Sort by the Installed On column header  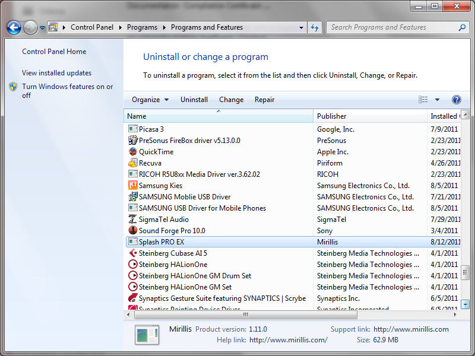[x=444, y=116]
